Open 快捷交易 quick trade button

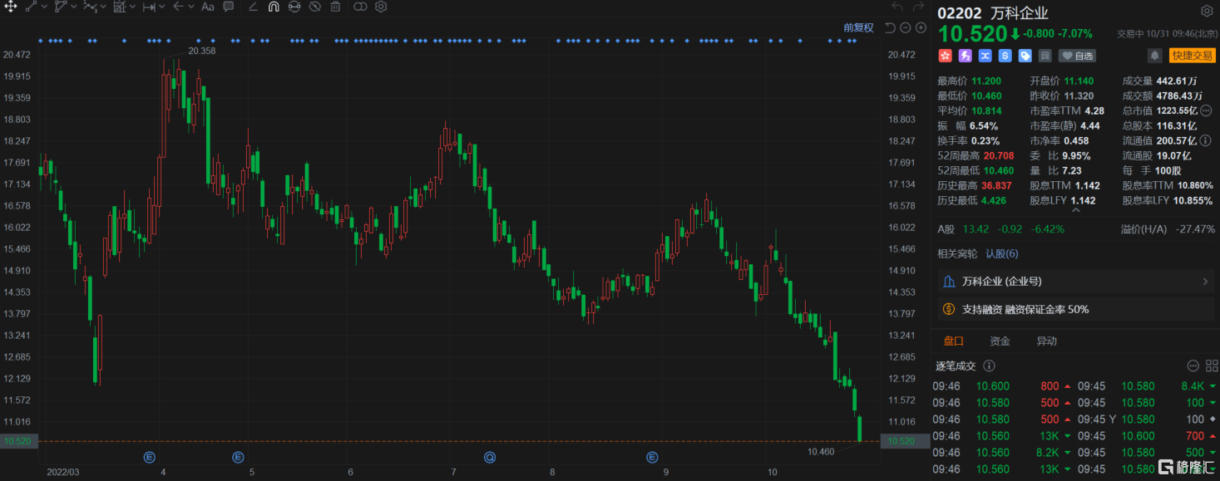point(1192,56)
